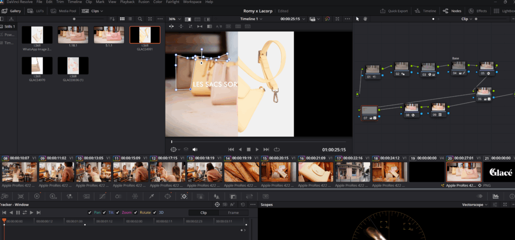Toggle the Effects panel button

pyautogui.click(x=478, y=11)
